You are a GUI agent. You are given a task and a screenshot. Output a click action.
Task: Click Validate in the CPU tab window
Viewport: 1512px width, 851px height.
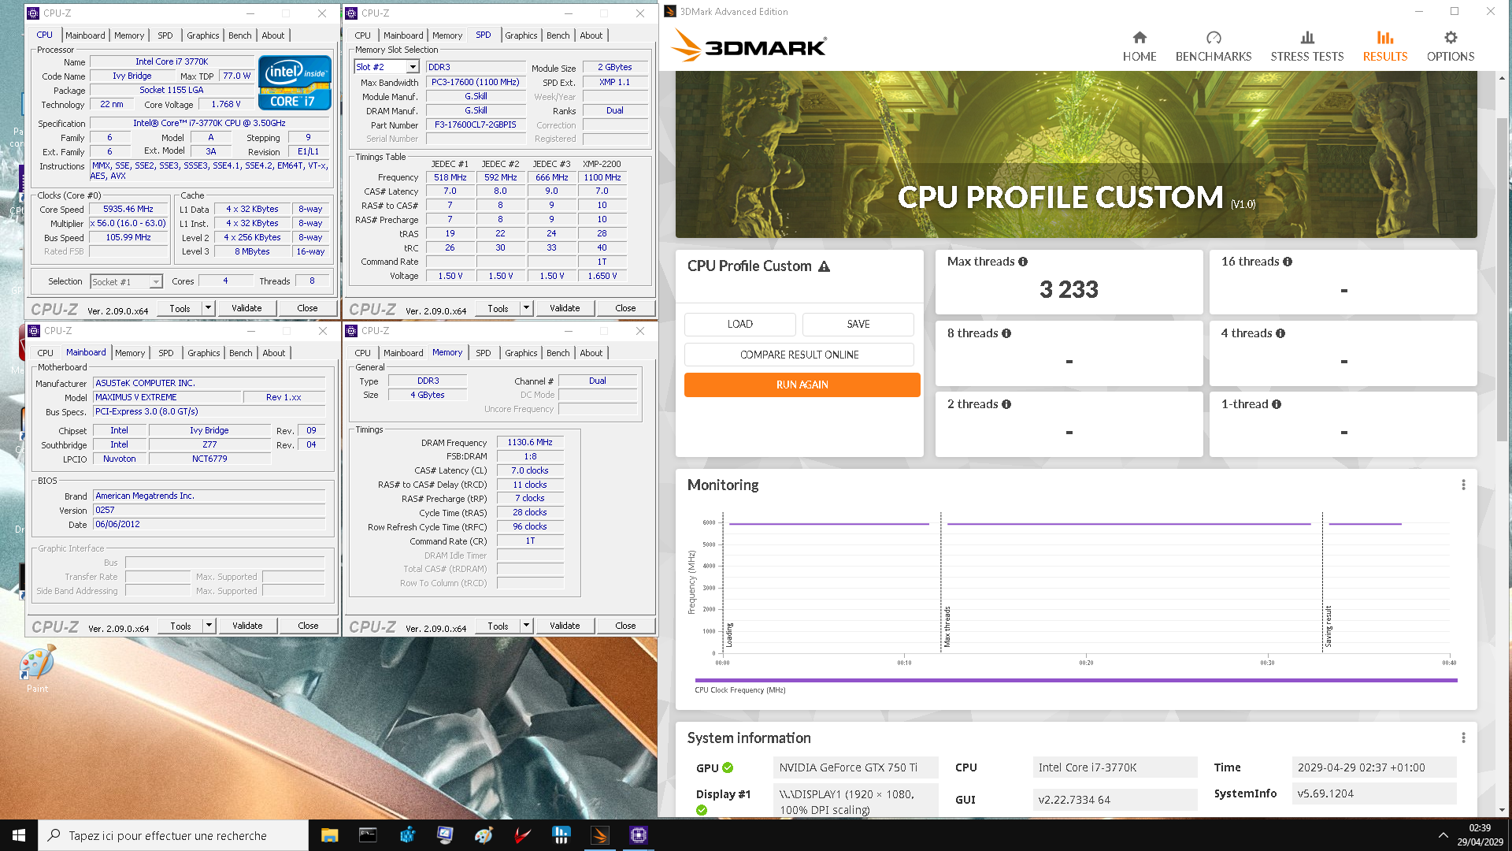[246, 308]
